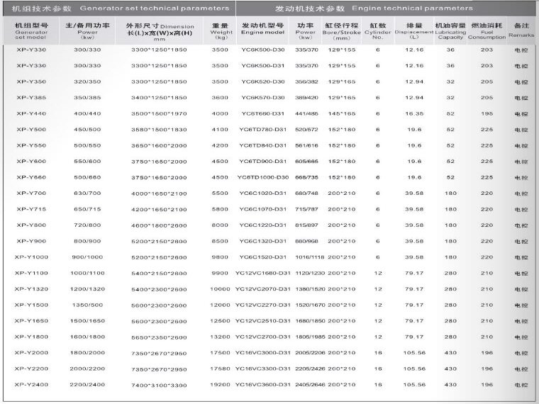The height and width of the screenshot is (404, 539).
Task: Click the XP-Y2400 model cell
Action: [x=31, y=384]
